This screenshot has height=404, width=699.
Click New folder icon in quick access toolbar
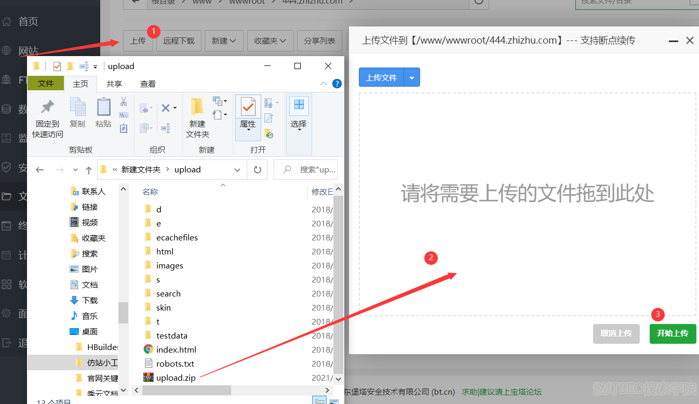click(x=70, y=66)
